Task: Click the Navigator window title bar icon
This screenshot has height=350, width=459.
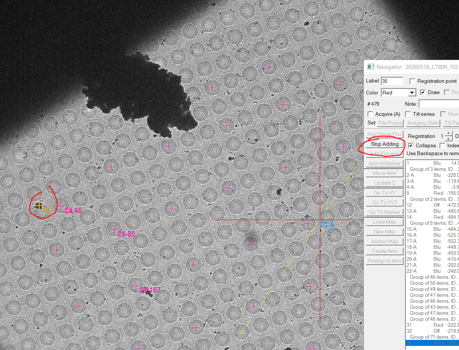Action: pos(370,67)
